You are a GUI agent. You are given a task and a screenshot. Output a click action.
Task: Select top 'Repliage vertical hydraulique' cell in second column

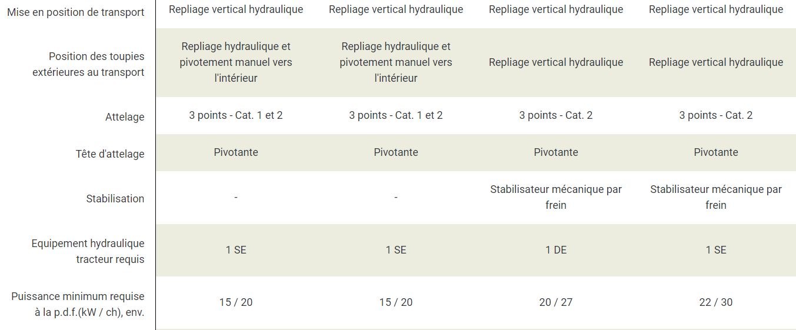pyautogui.click(x=396, y=9)
